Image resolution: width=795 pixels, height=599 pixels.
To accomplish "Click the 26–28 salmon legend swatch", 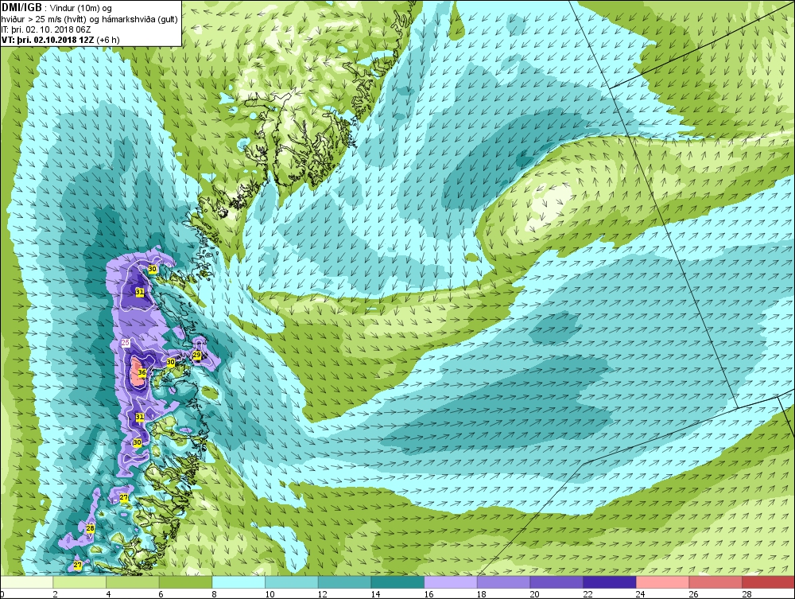I will pos(715,582).
